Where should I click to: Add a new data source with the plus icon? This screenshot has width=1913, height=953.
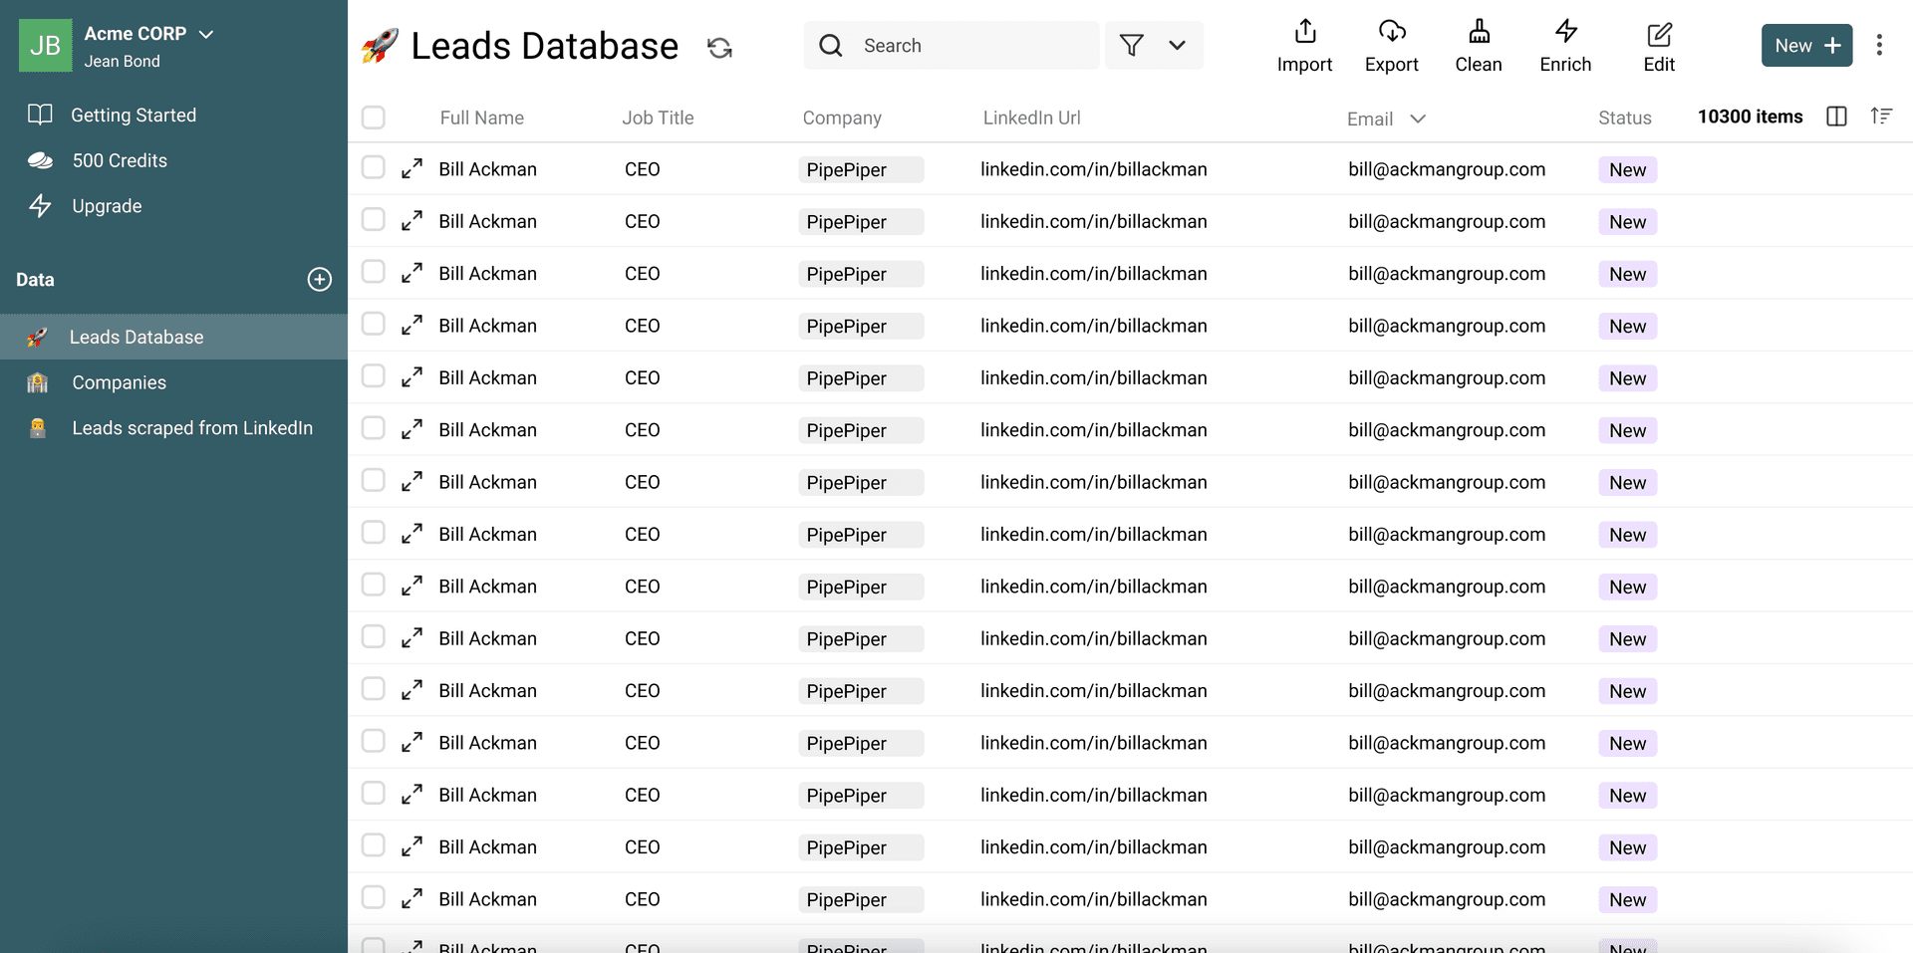319,280
